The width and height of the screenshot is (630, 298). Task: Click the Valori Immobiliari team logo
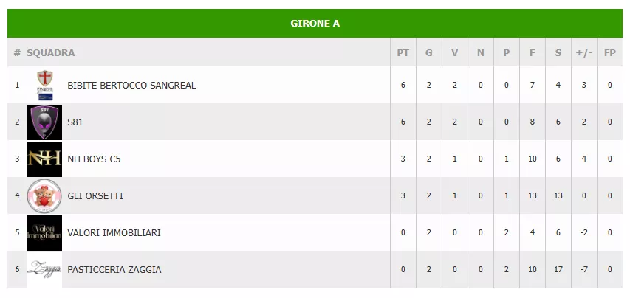(44, 232)
